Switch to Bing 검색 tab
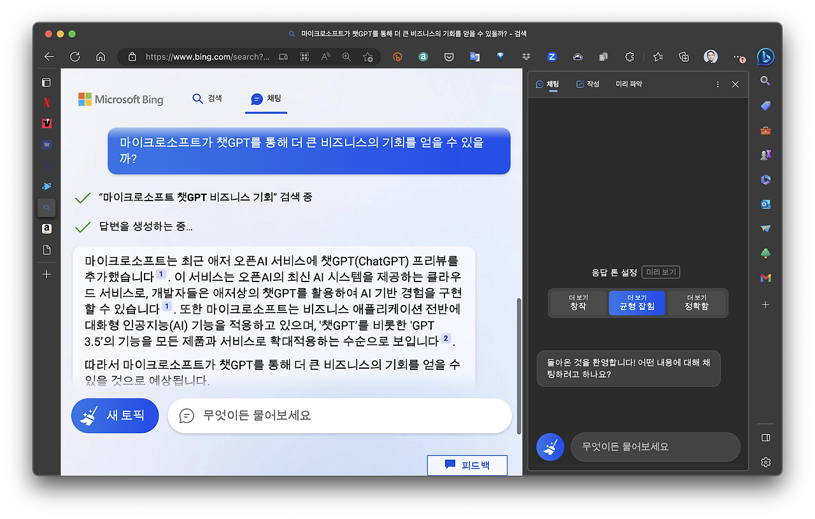 pos(207,98)
